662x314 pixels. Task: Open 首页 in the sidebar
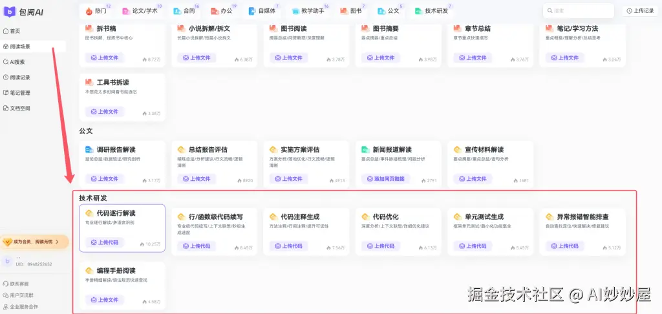click(12, 31)
